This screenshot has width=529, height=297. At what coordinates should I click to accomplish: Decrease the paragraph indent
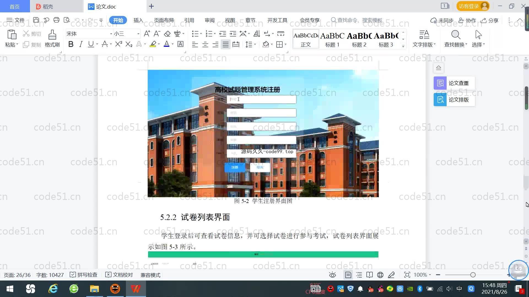coord(223,34)
